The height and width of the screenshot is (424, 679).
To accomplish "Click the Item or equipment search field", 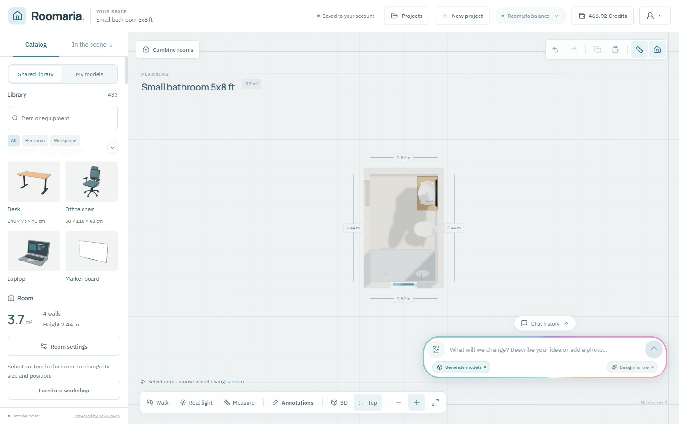I will coord(63,118).
